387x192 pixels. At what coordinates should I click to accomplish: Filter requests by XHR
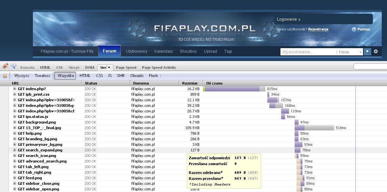pyautogui.click(x=121, y=76)
